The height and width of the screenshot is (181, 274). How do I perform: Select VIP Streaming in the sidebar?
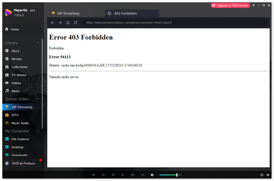[x=22, y=107]
